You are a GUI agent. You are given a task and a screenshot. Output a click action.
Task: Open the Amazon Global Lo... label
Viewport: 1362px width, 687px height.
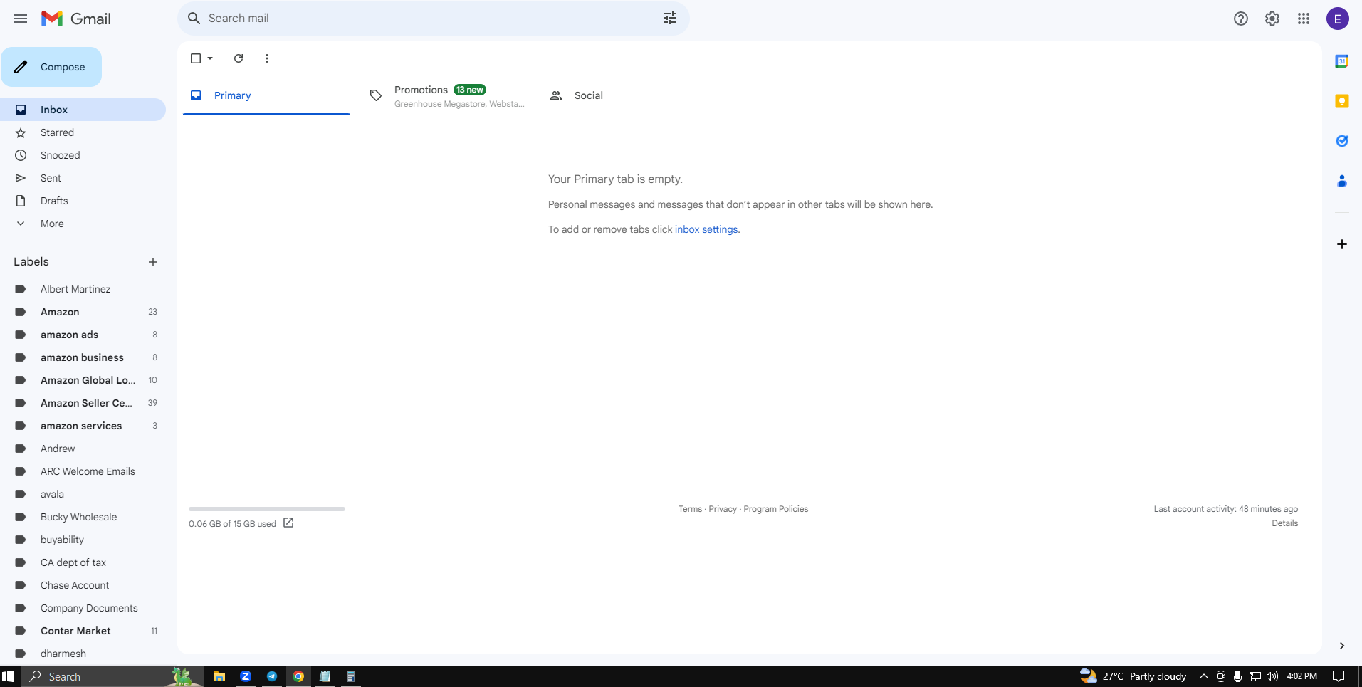coord(83,380)
